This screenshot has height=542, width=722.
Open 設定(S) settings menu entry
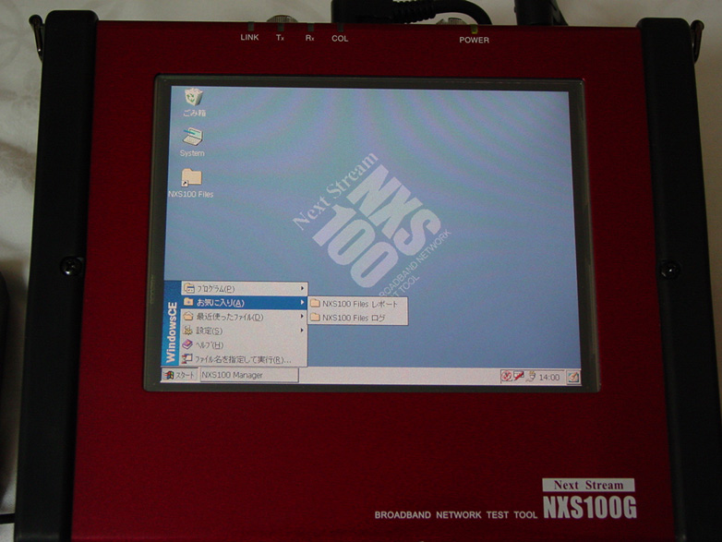coord(244,331)
